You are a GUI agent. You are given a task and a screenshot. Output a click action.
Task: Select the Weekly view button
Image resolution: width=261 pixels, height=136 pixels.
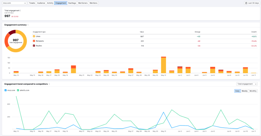245,91
